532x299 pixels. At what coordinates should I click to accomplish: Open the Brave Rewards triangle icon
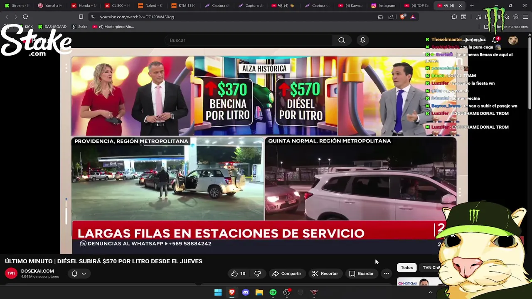click(x=413, y=17)
